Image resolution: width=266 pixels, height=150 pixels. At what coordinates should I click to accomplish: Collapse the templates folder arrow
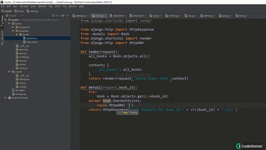click(13, 31)
